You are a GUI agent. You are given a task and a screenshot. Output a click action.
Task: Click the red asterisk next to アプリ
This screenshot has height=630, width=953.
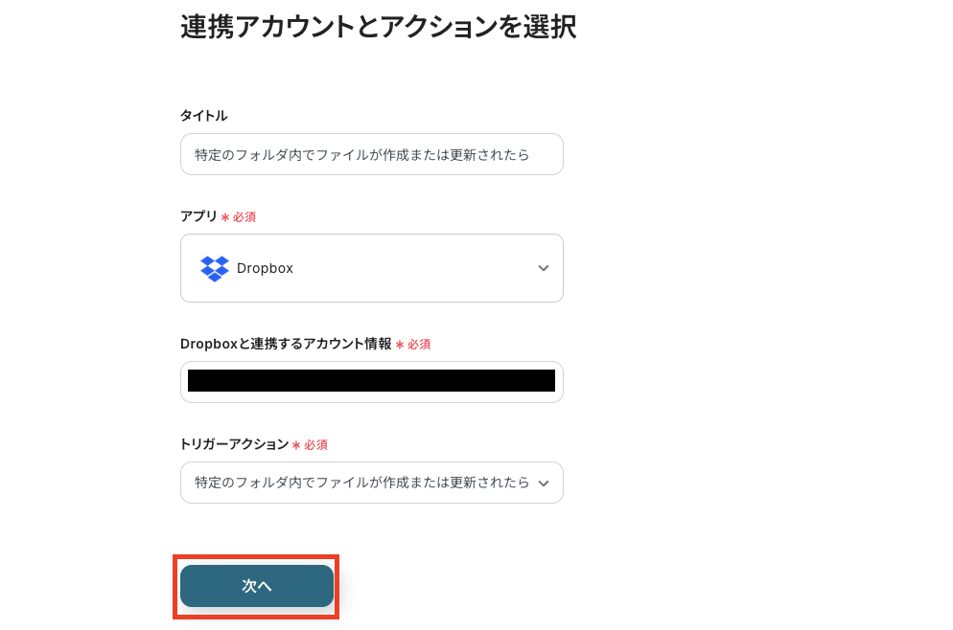[x=225, y=217]
